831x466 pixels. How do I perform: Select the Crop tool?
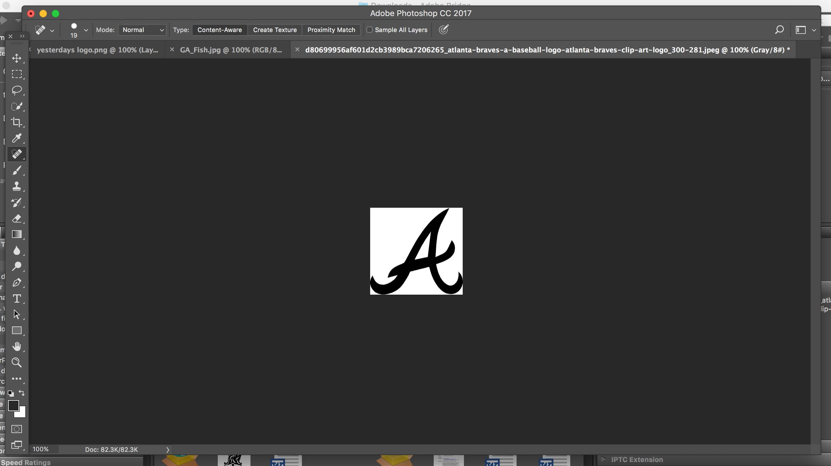(x=16, y=122)
